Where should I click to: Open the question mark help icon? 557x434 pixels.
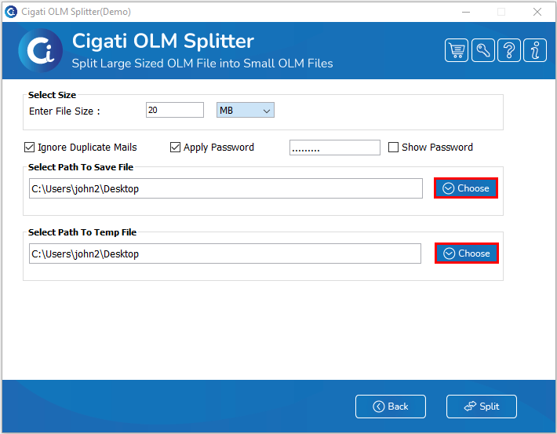point(509,50)
